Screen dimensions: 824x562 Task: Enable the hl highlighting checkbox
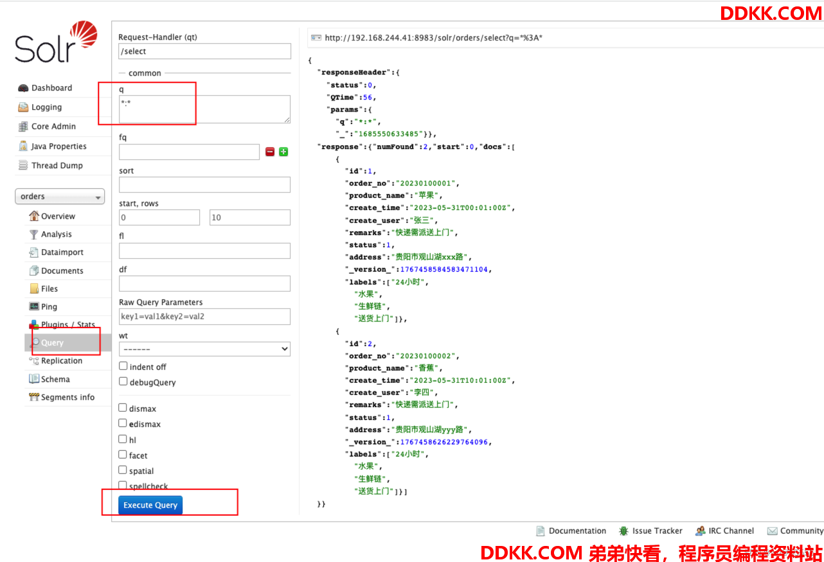(x=123, y=439)
